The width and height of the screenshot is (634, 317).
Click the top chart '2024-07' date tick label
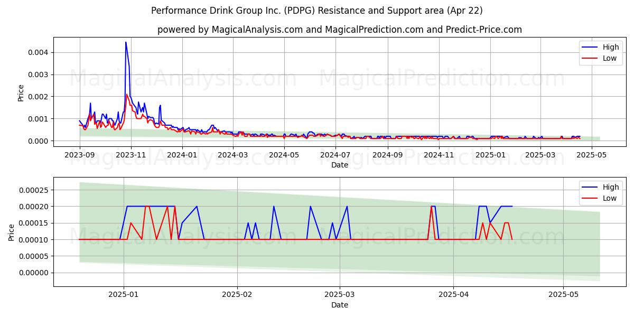click(335, 155)
